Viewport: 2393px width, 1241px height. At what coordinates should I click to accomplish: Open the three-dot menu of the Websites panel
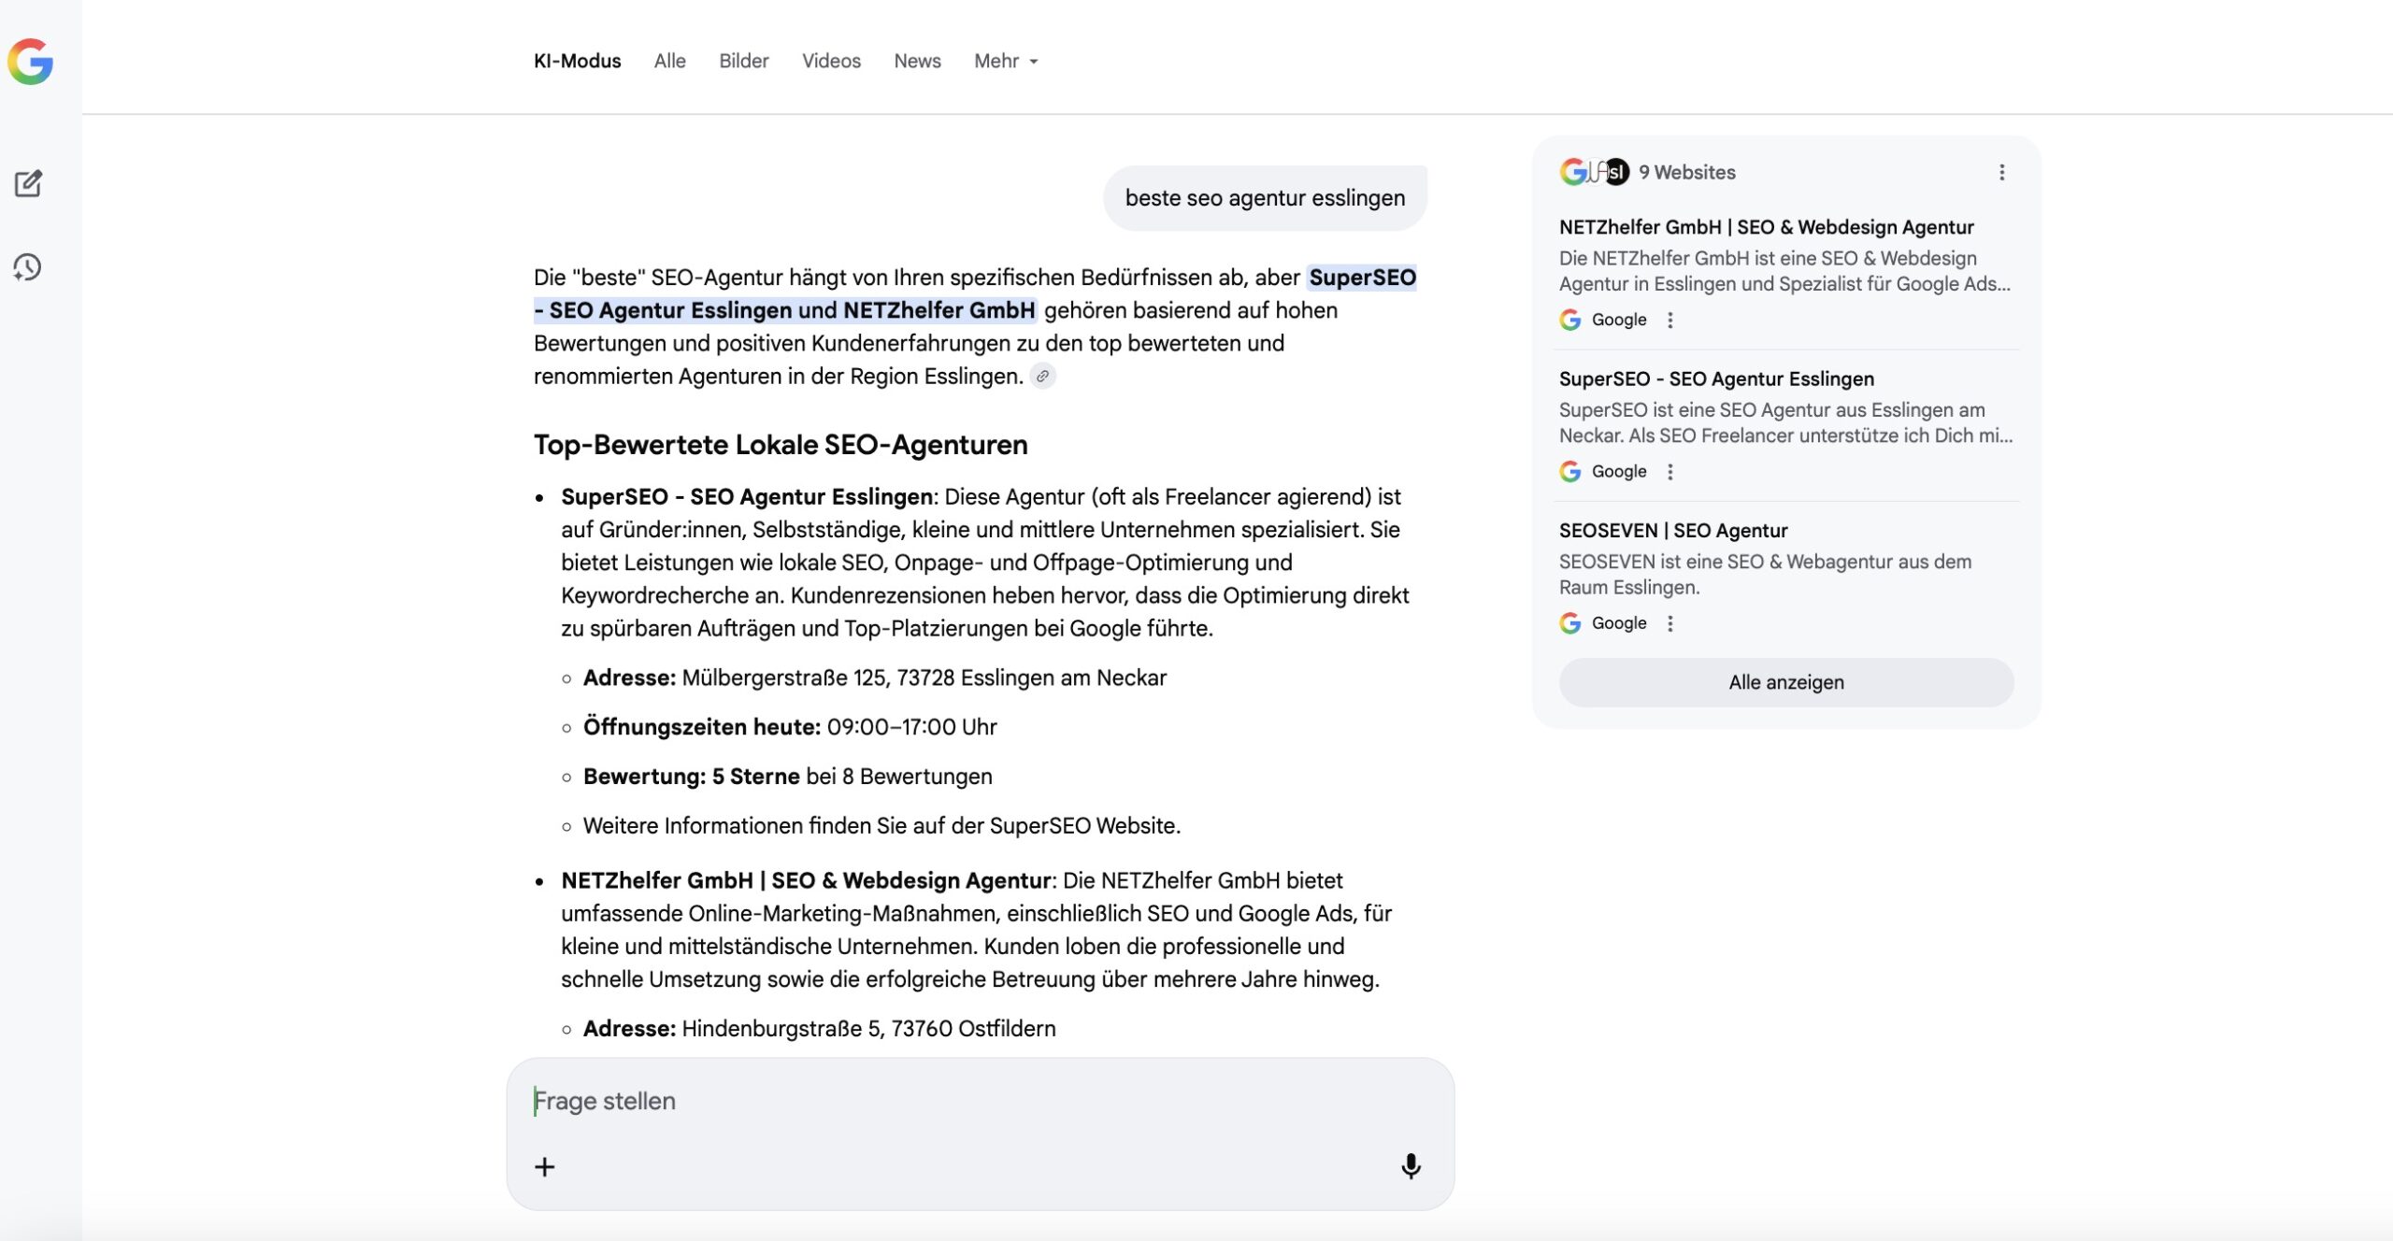(2000, 172)
